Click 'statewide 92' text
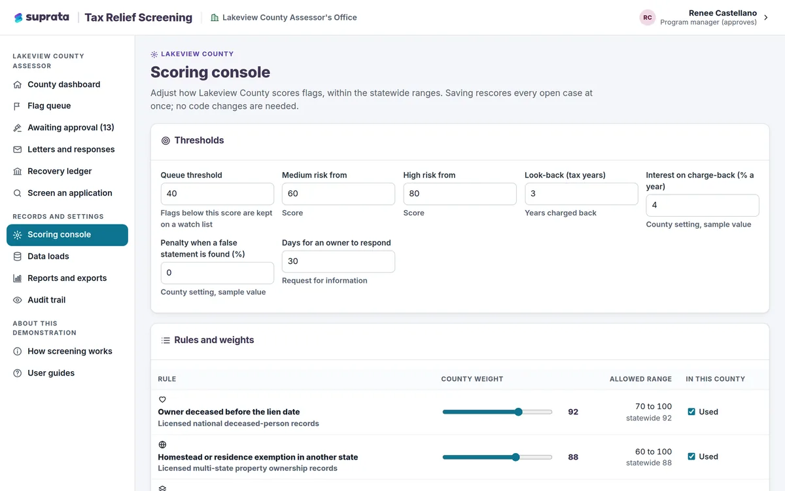 tap(649, 418)
